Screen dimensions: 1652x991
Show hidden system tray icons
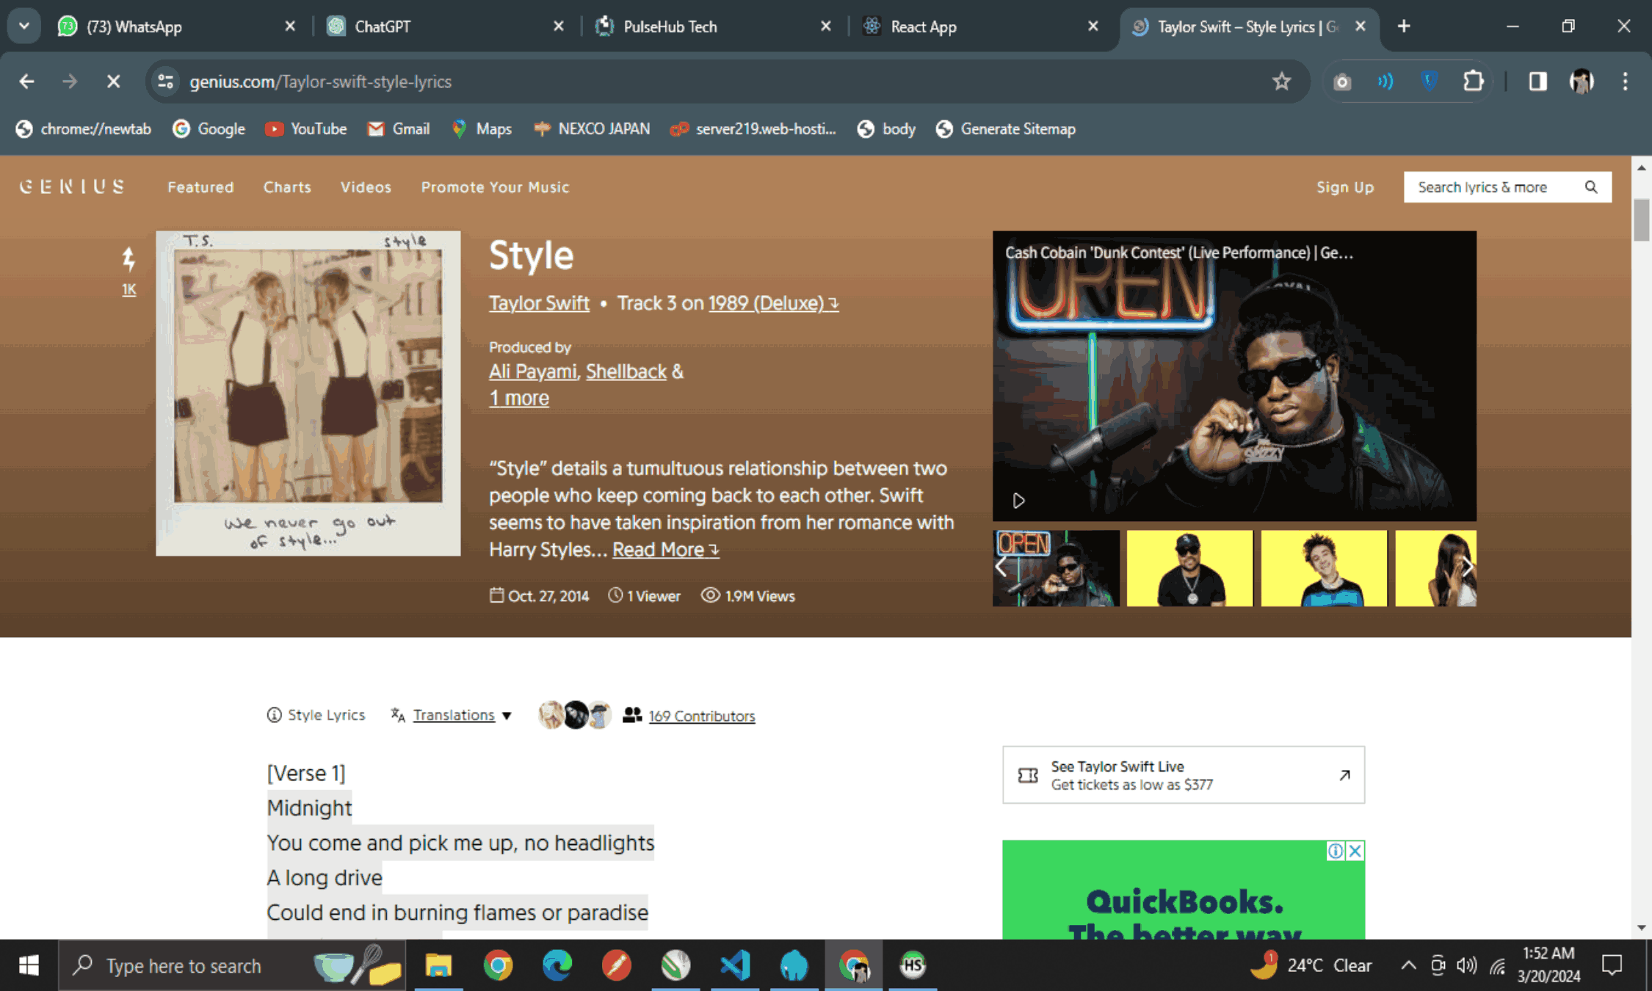(1408, 965)
